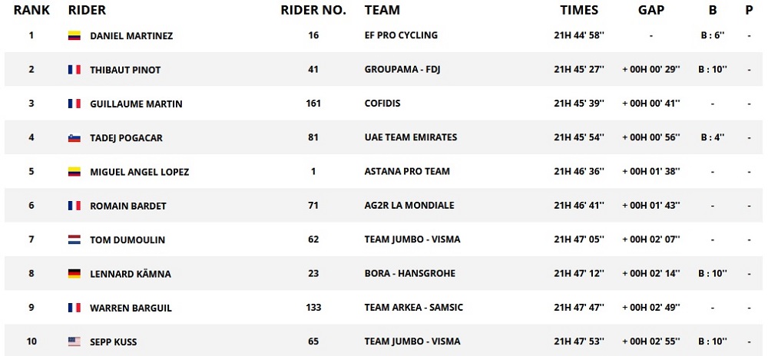Click the Slovenian flag beside Tadej Pogacar
768x356 pixels.
tap(74, 138)
